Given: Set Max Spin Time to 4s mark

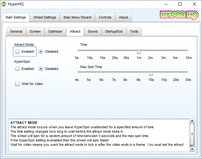Looking at the screenshot, I should click(x=78, y=72).
